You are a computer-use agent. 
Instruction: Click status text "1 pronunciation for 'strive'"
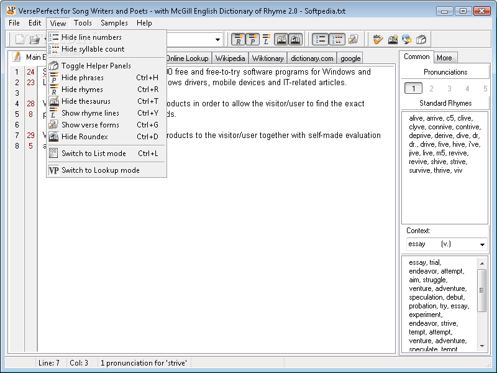[144, 363]
